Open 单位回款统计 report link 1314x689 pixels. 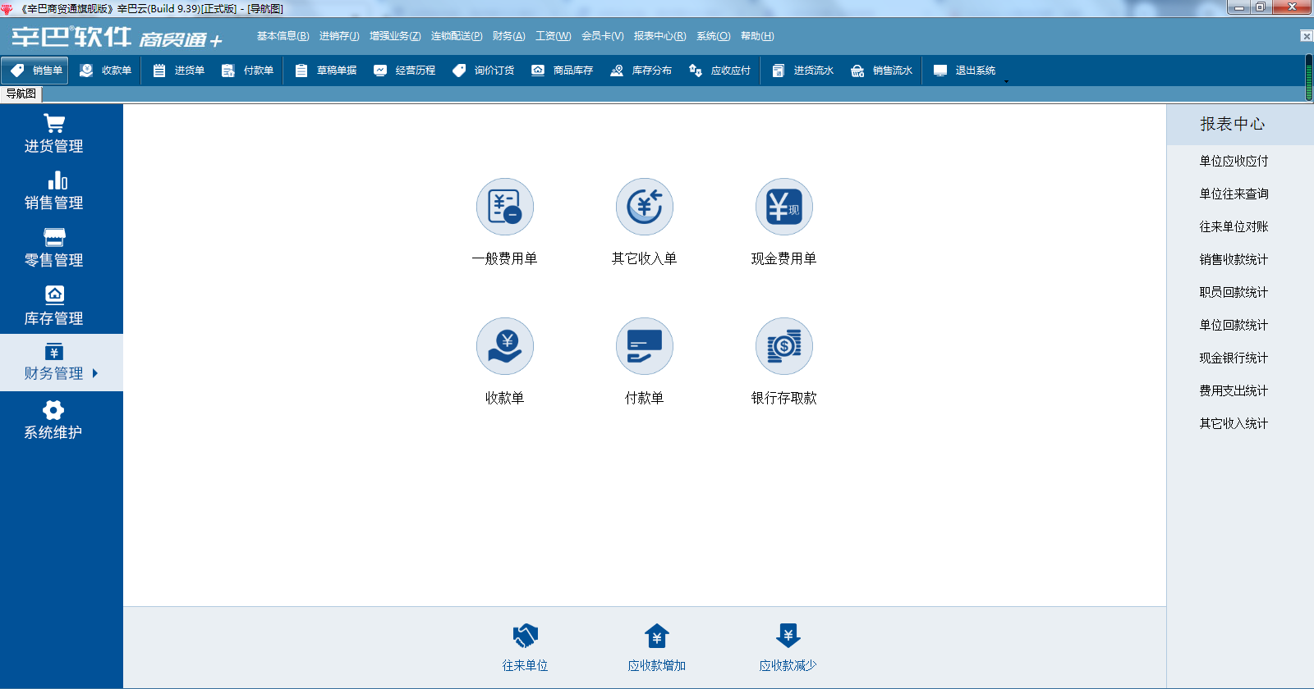[1234, 325]
